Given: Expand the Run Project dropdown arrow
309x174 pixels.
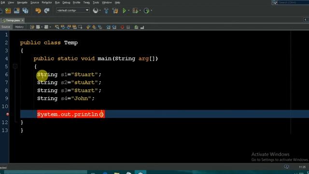Looking at the screenshot, I should click(x=129, y=11).
